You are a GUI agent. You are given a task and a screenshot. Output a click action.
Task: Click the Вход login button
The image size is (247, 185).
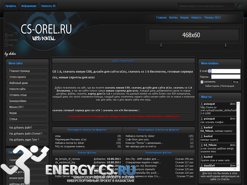(x=236, y=82)
